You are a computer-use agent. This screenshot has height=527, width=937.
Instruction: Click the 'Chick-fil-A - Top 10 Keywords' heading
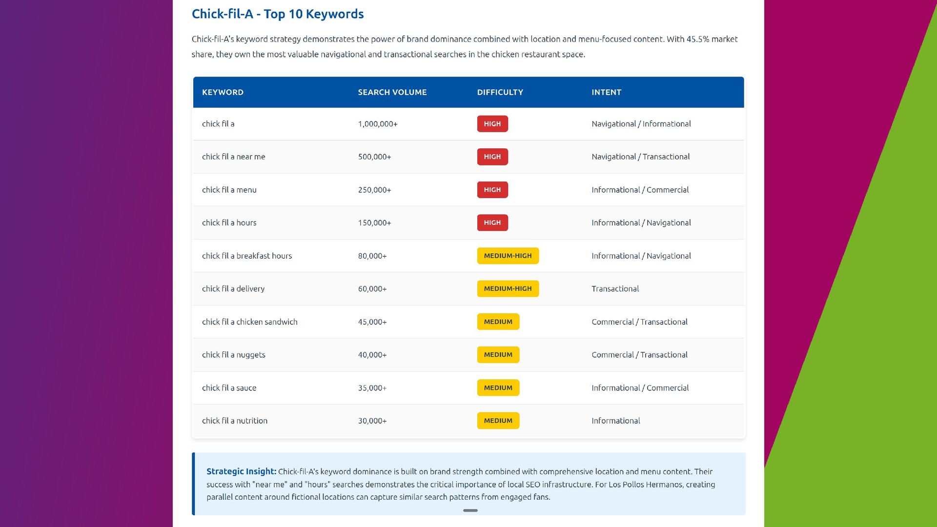tap(277, 14)
